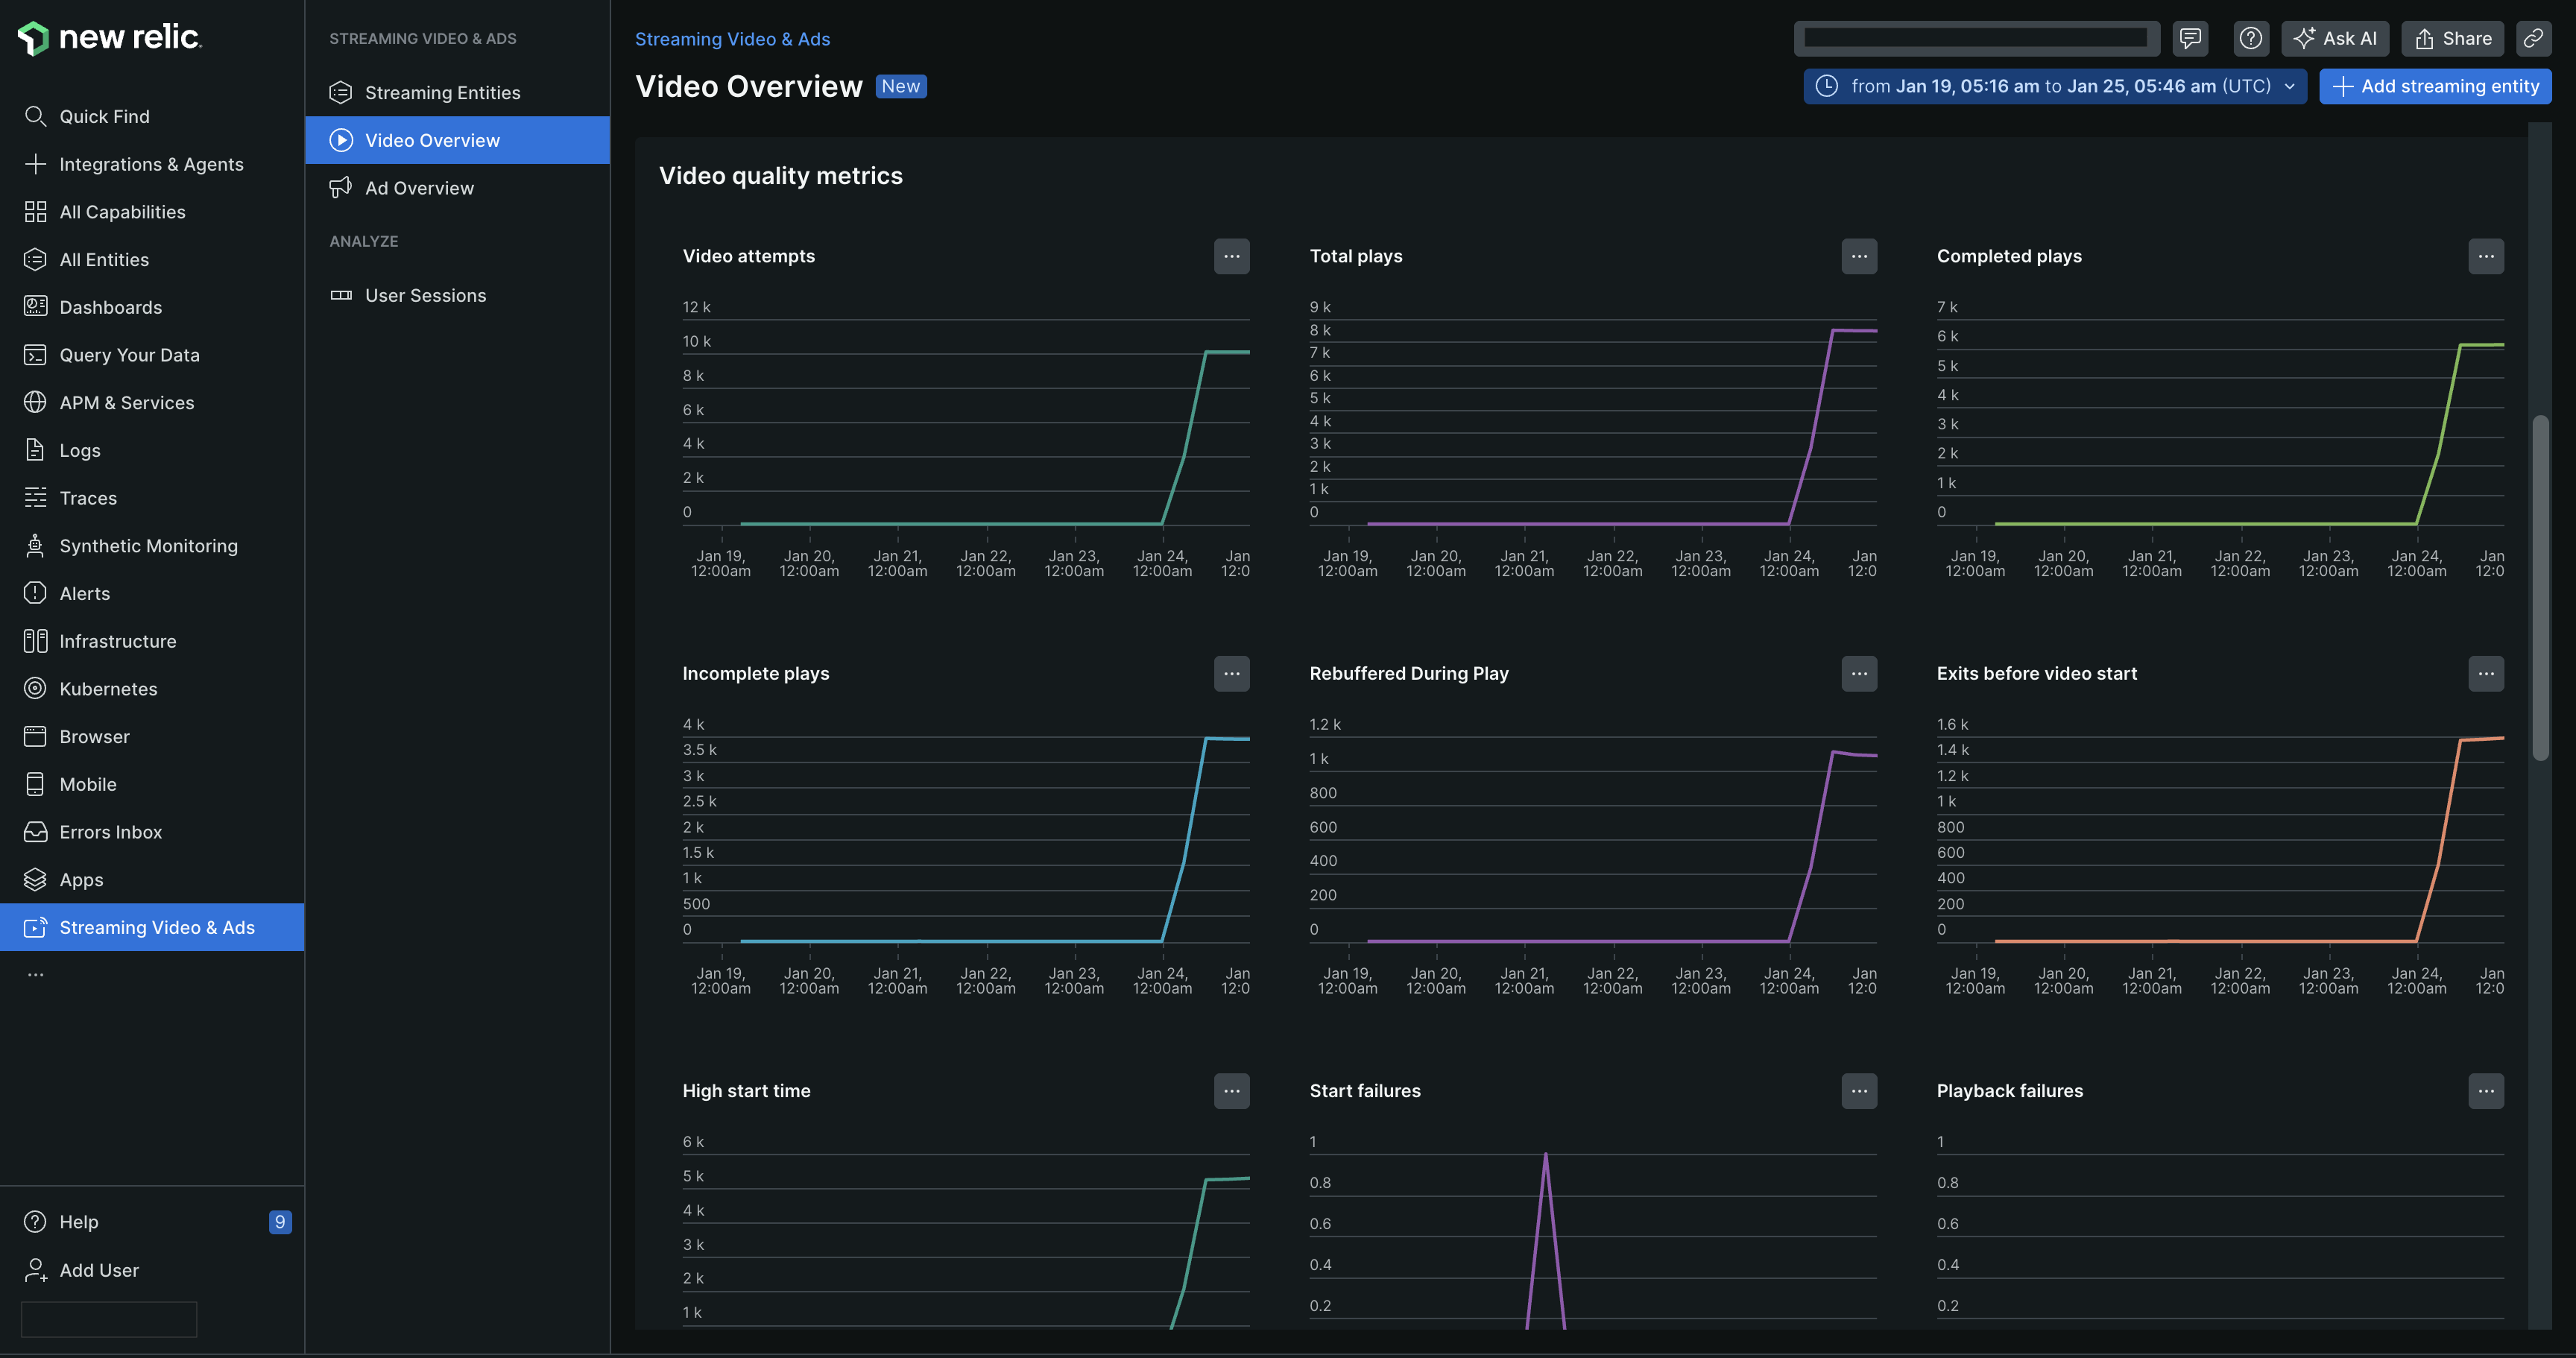Go to Synthetic Monitoring
Screen dimensions: 2576x1358
(148, 546)
